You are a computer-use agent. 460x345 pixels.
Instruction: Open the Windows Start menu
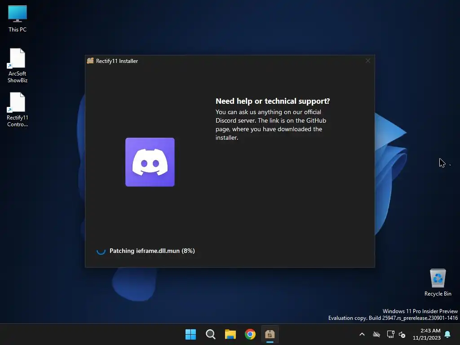(190, 334)
